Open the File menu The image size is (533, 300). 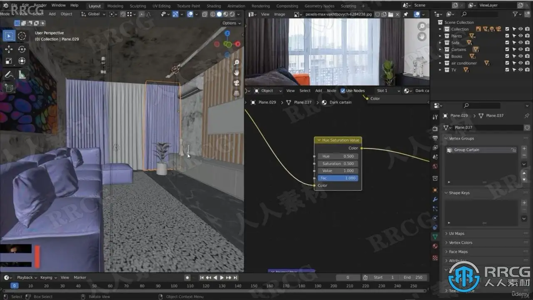click(x=14, y=5)
